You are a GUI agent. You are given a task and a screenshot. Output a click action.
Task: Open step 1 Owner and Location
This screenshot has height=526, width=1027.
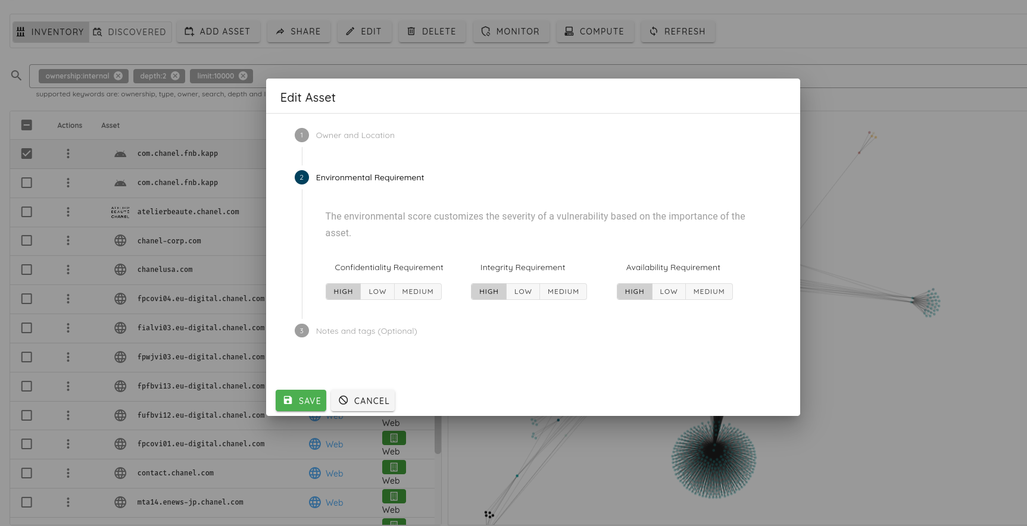(x=345, y=135)
